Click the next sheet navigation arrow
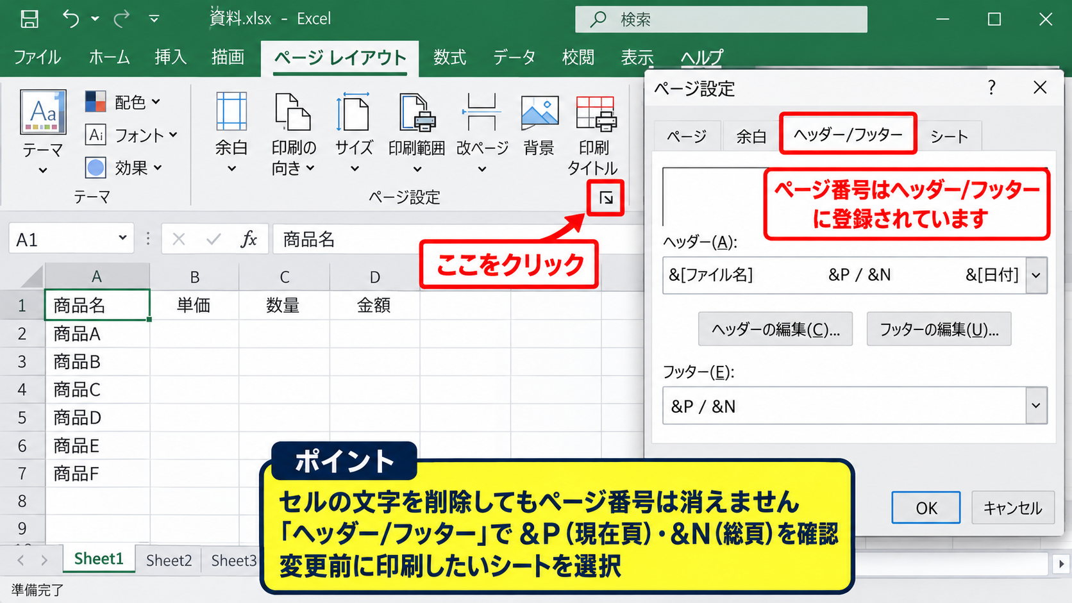This screenshot has height=603, width=1072. [x=44, y=561]
